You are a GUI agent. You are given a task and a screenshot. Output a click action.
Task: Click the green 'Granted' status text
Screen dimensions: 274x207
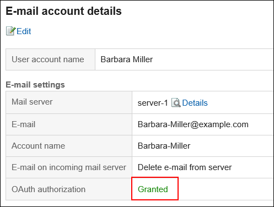tap(153, 189)
